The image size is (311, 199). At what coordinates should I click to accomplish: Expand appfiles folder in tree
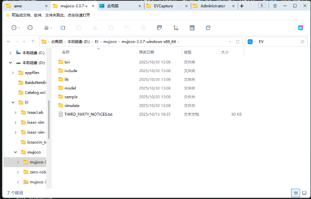click(13, 73)
